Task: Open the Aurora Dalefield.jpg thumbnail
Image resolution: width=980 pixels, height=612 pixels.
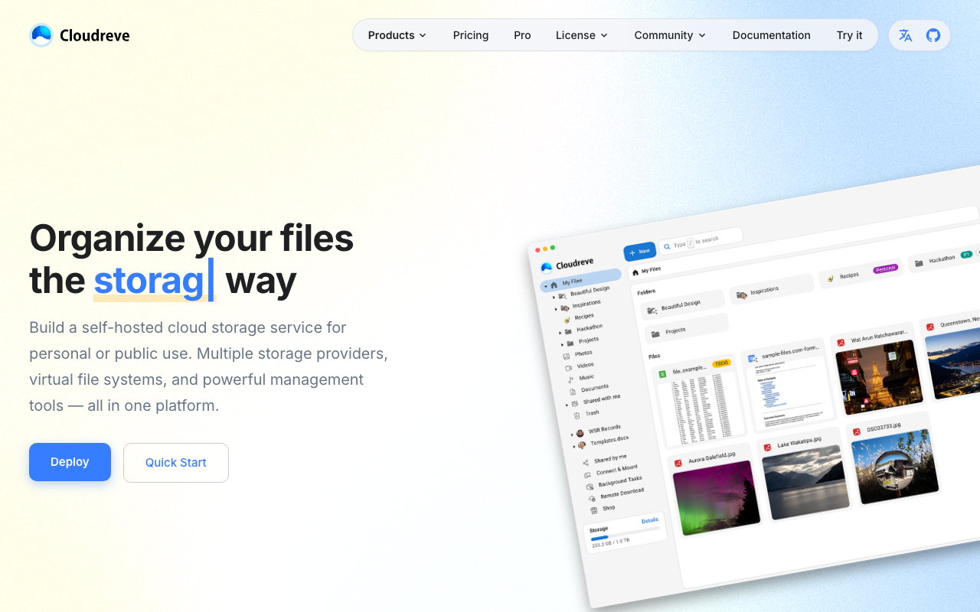Action: pos(715,496)
